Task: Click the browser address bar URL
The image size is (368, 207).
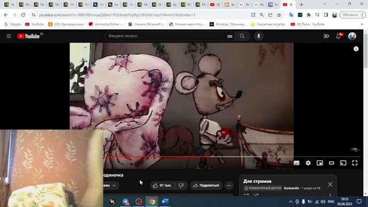Action: tap(117, 15)
